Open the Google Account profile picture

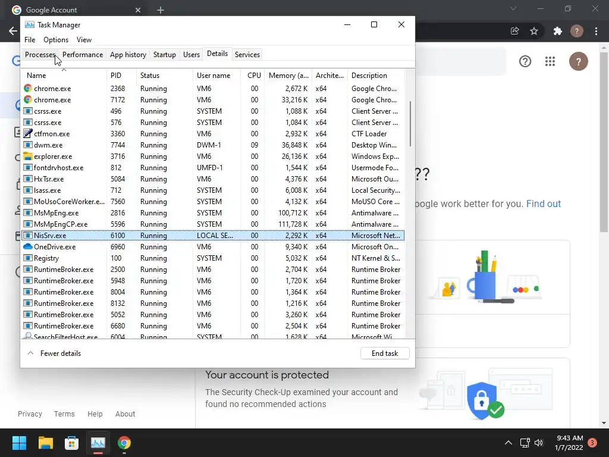(x=578, y=61)
